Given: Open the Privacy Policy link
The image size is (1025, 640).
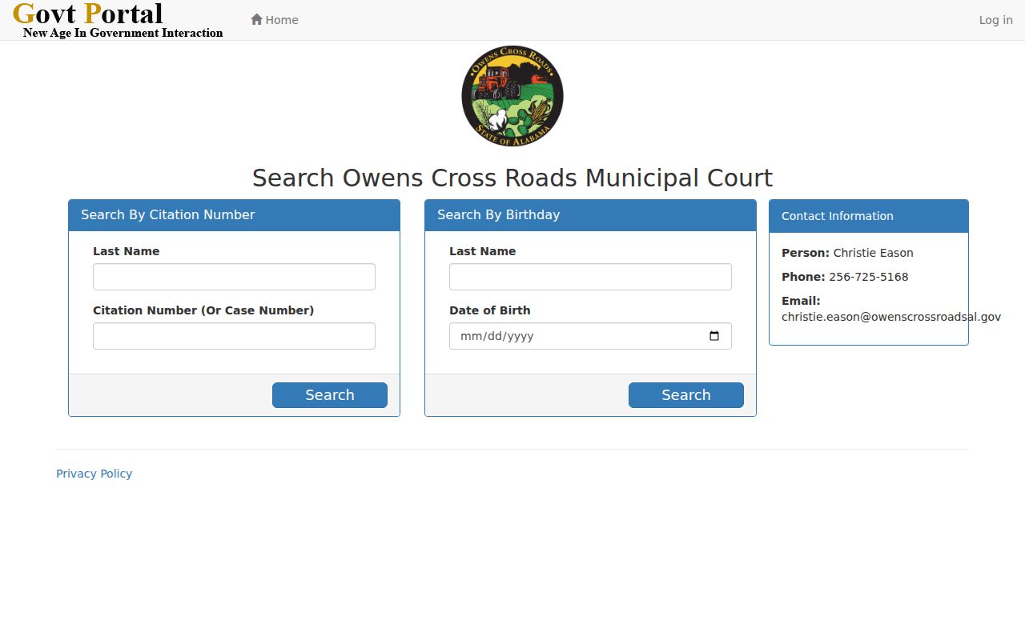Looking at the screenshot, I should click(x=94, y=474).
